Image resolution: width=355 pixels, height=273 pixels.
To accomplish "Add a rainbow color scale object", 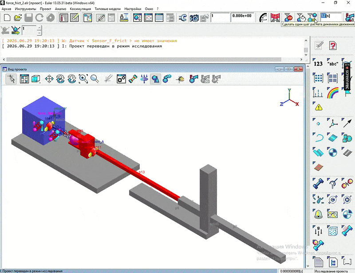I will point(332,92).
